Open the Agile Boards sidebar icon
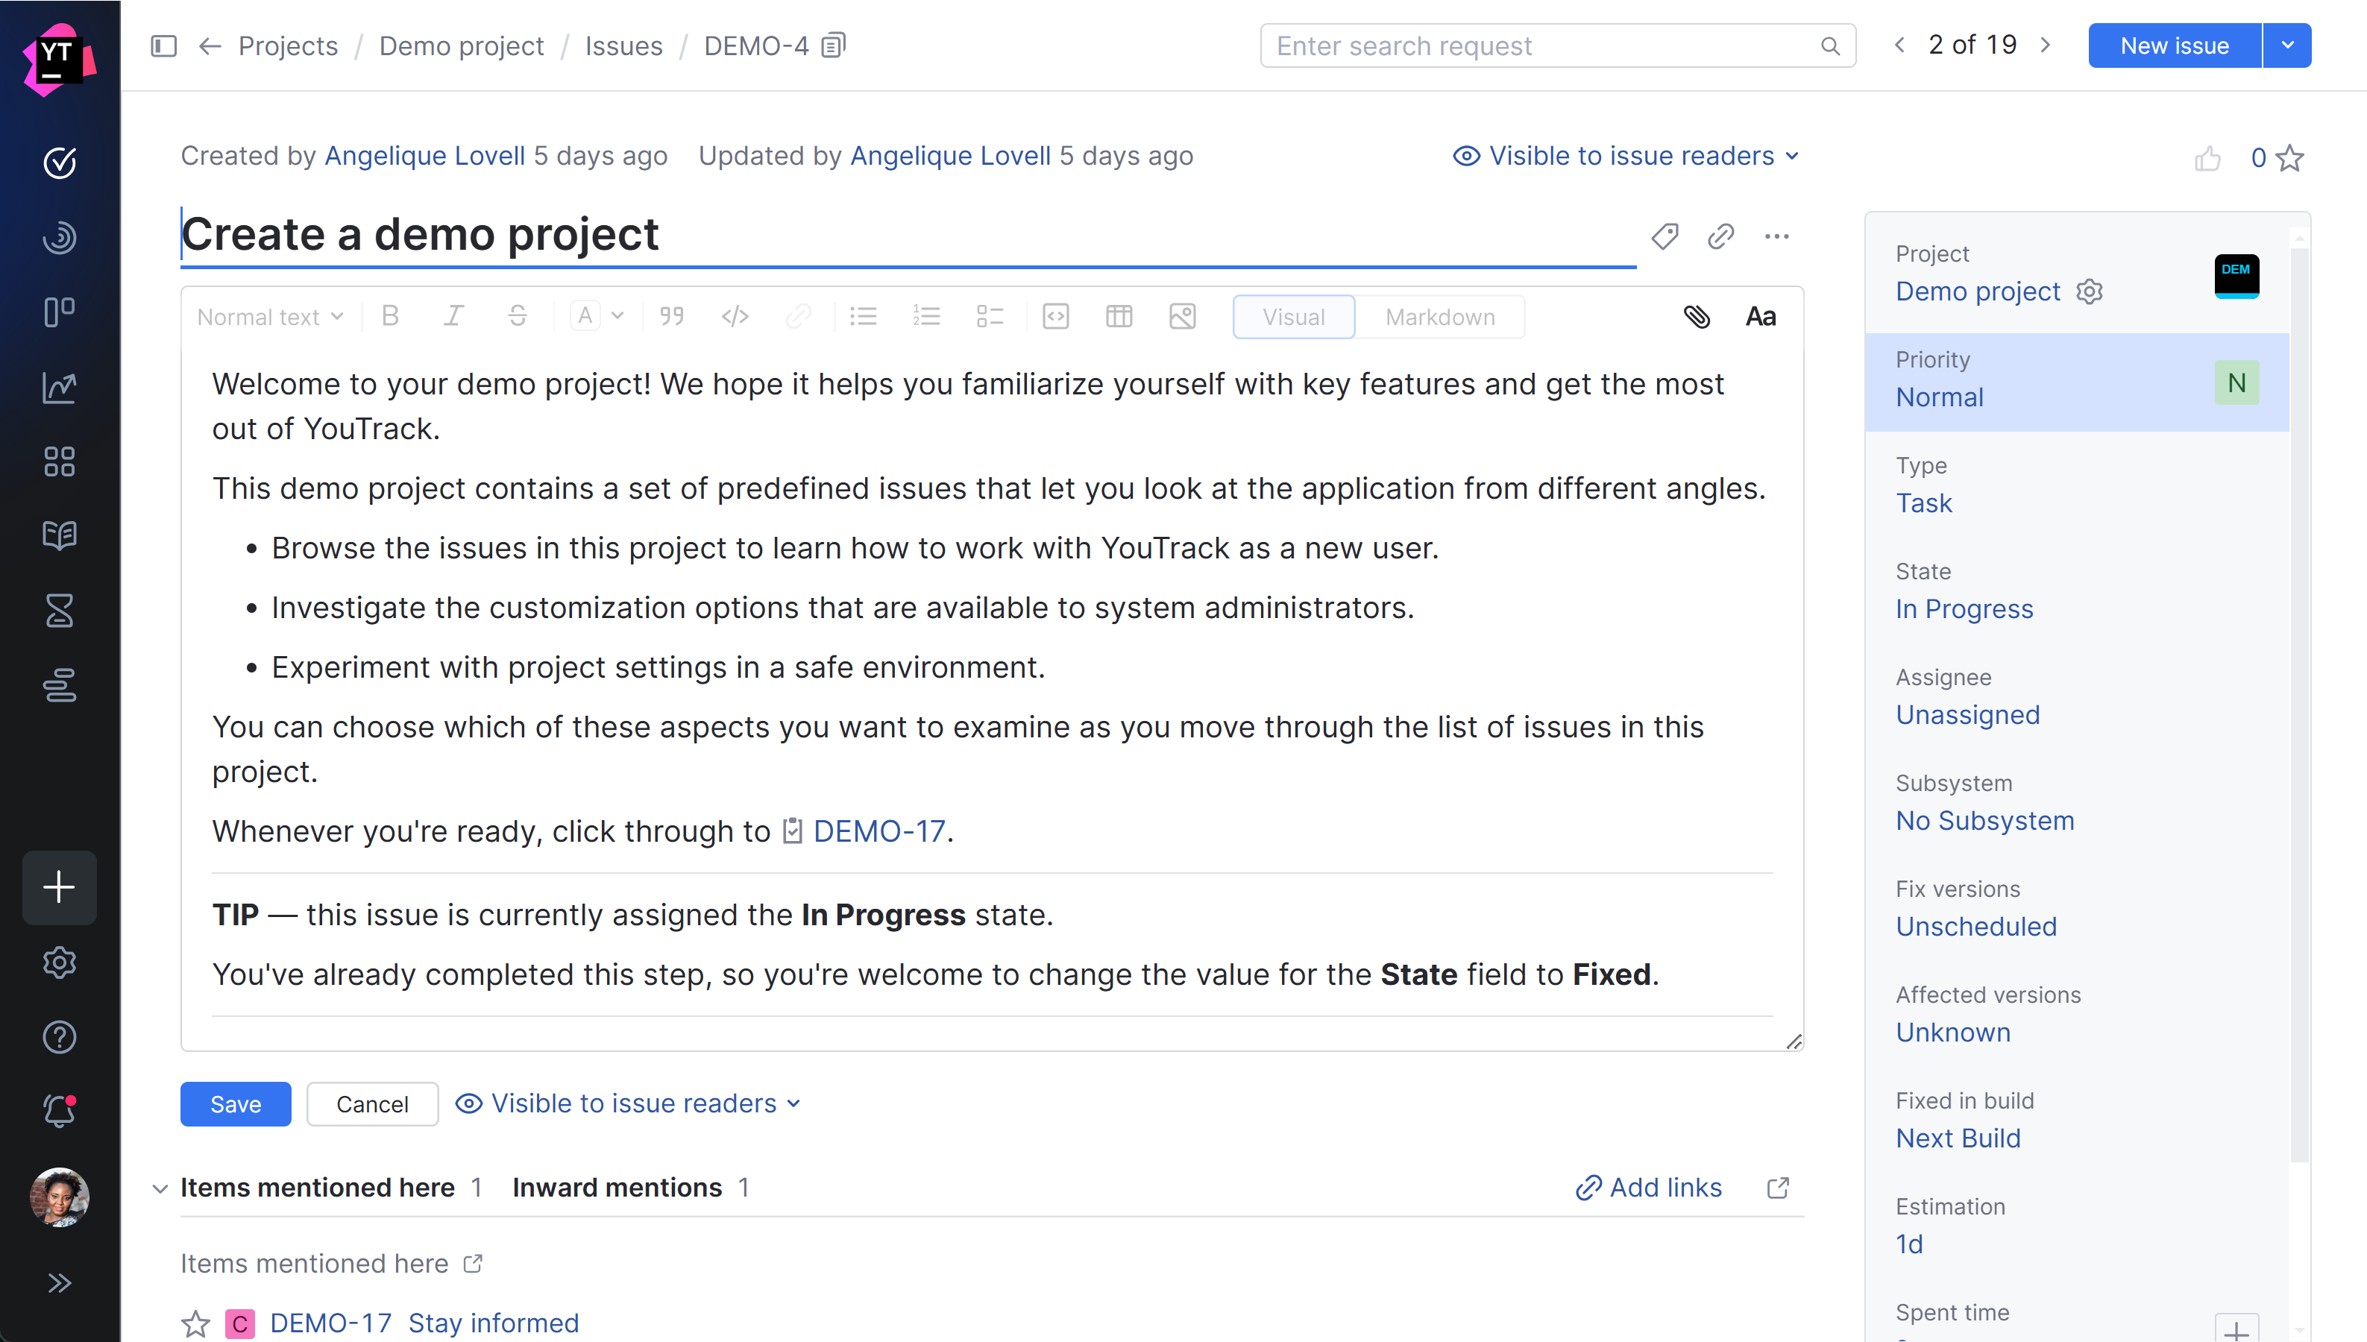Viewport: 2367px width, 1342px height. click(59, 312)
